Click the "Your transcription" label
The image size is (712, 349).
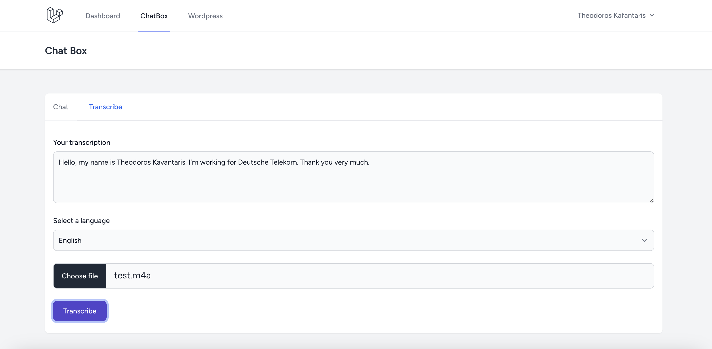point(82,142)
